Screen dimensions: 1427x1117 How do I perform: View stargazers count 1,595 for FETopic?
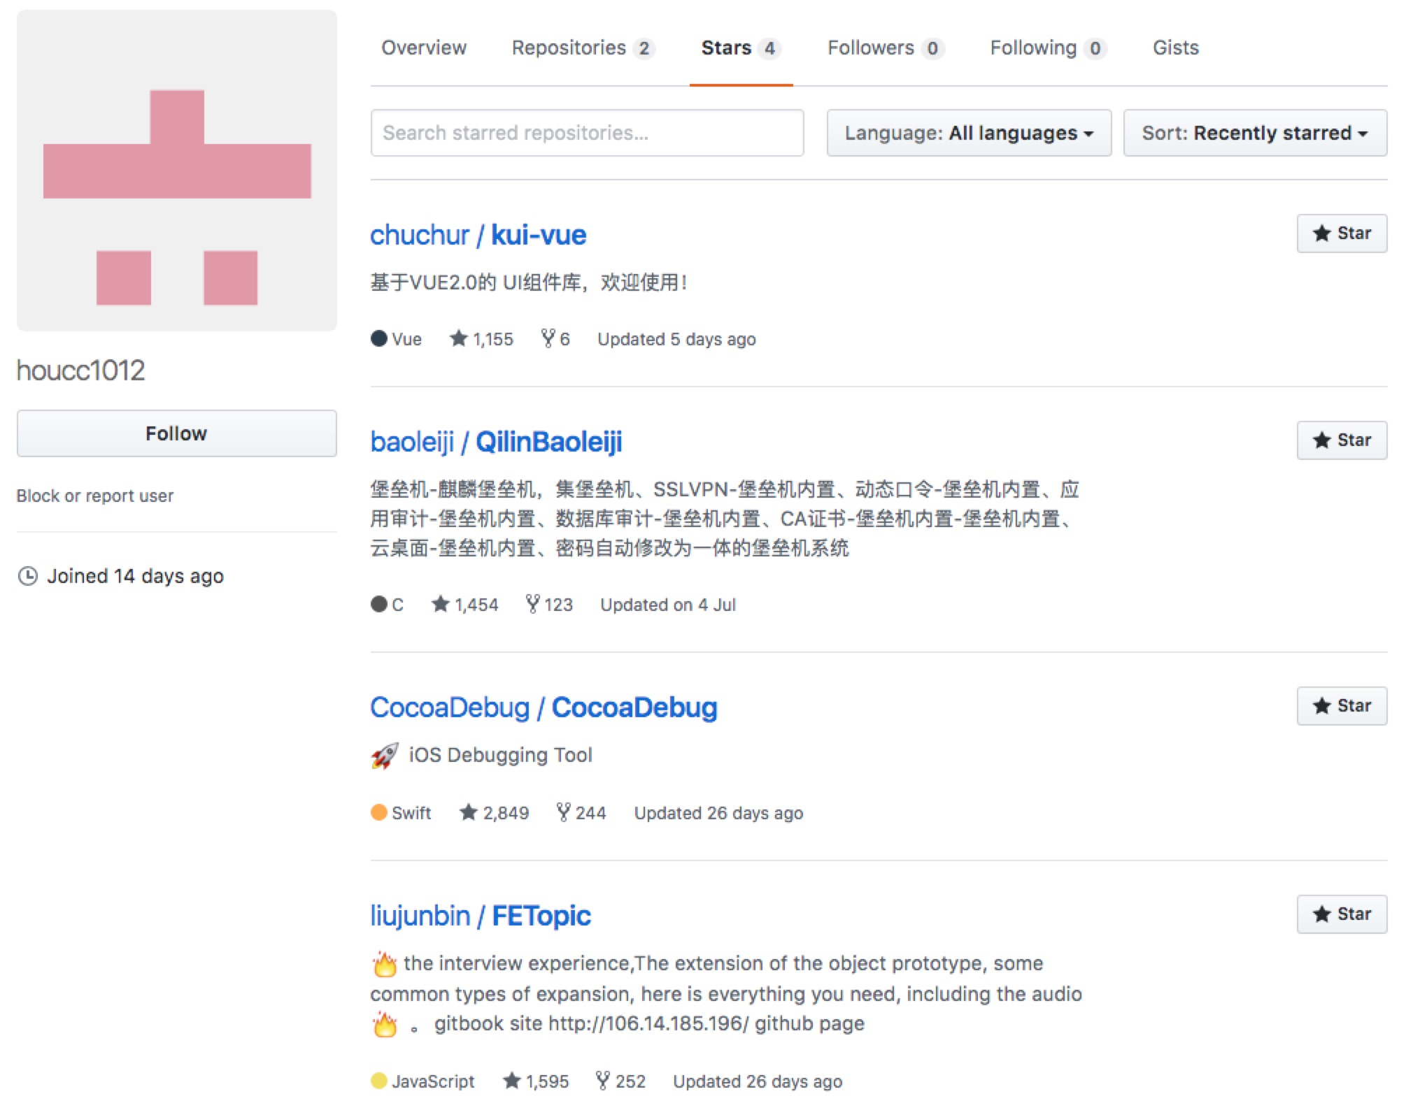tap(536, 1081)
